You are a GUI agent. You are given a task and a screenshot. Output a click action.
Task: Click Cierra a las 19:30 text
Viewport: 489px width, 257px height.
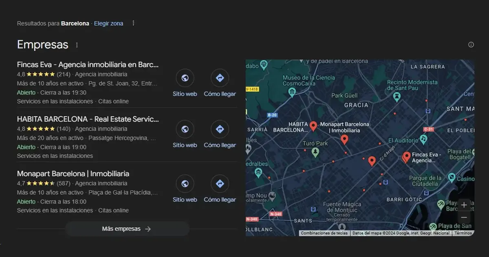coord(63,93)
